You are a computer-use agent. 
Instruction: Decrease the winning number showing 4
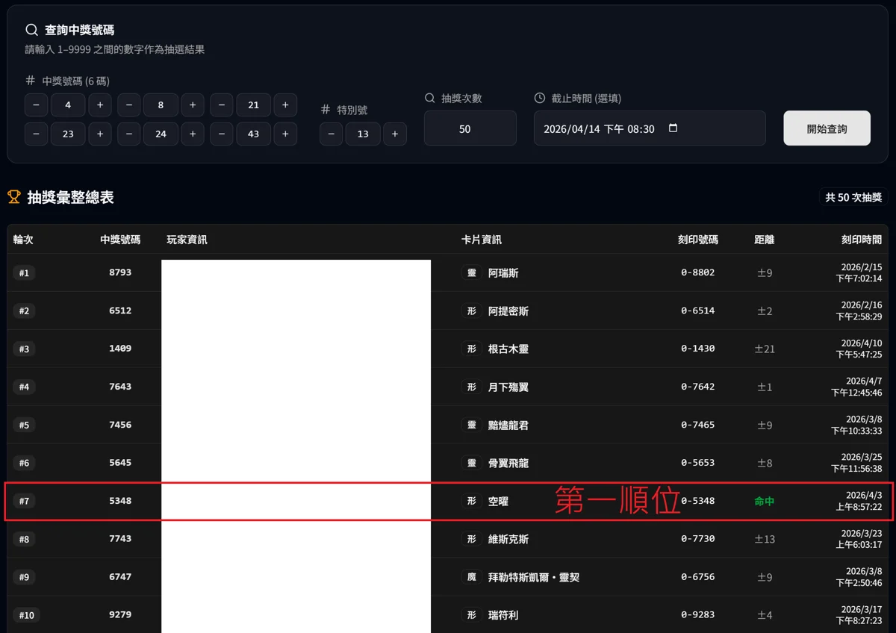click(36, 105)
